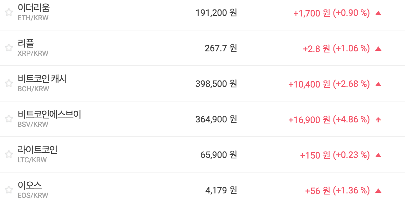Click the red up triangle for ETH
This screenshot has height=202, width=405.
(x=378, y=13)
